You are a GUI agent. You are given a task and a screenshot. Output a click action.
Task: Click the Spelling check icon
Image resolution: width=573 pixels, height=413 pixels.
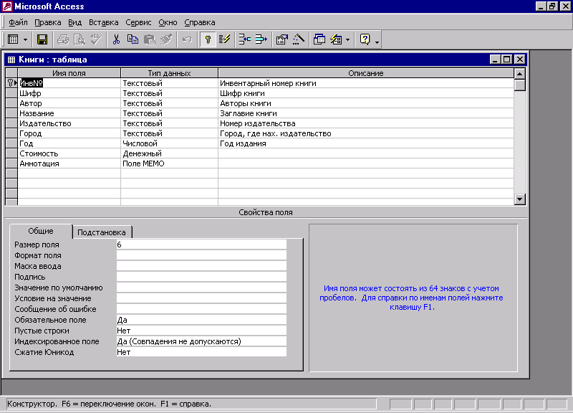(96, 39)
